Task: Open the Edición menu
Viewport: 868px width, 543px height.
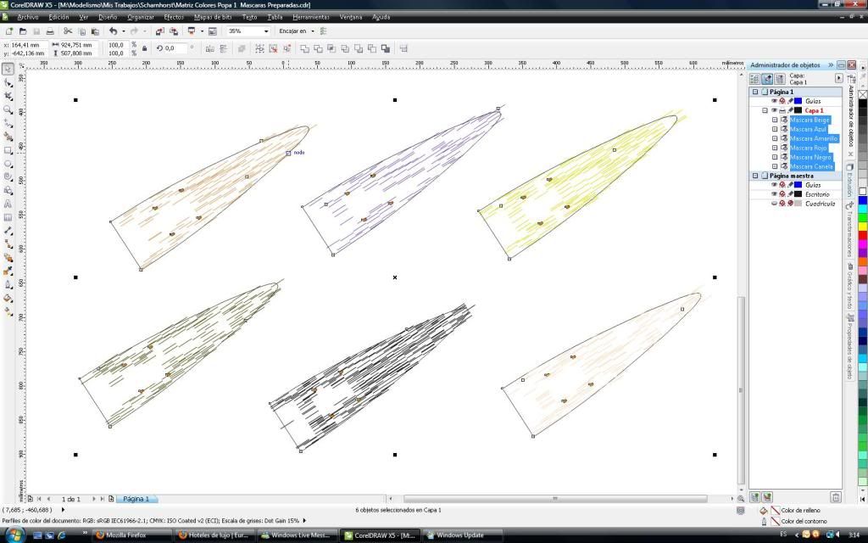Action: click(58, 17)
